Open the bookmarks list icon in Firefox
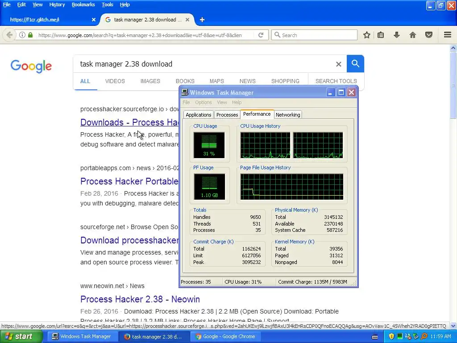This screenshot has width=457, height=343. pos(381,35)
